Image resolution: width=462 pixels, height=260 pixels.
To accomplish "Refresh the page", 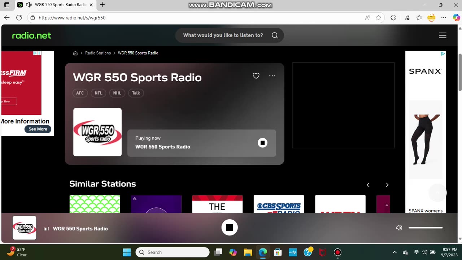I will point(19,18).
